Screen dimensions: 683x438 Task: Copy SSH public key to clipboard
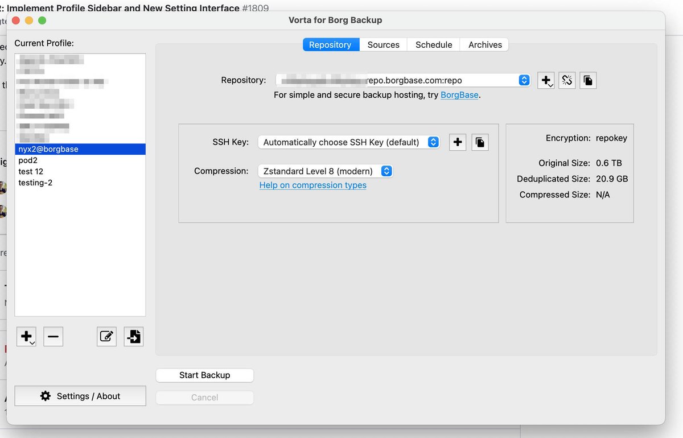click(480, 142)
